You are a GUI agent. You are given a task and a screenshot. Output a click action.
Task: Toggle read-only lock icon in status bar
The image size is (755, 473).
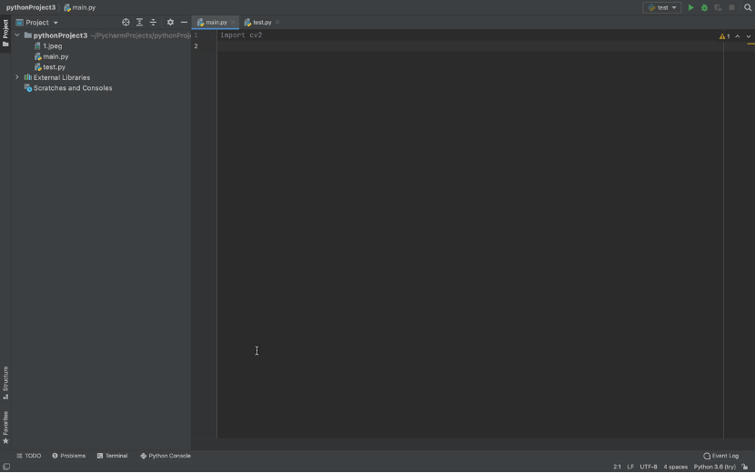[x=745, y=467]
